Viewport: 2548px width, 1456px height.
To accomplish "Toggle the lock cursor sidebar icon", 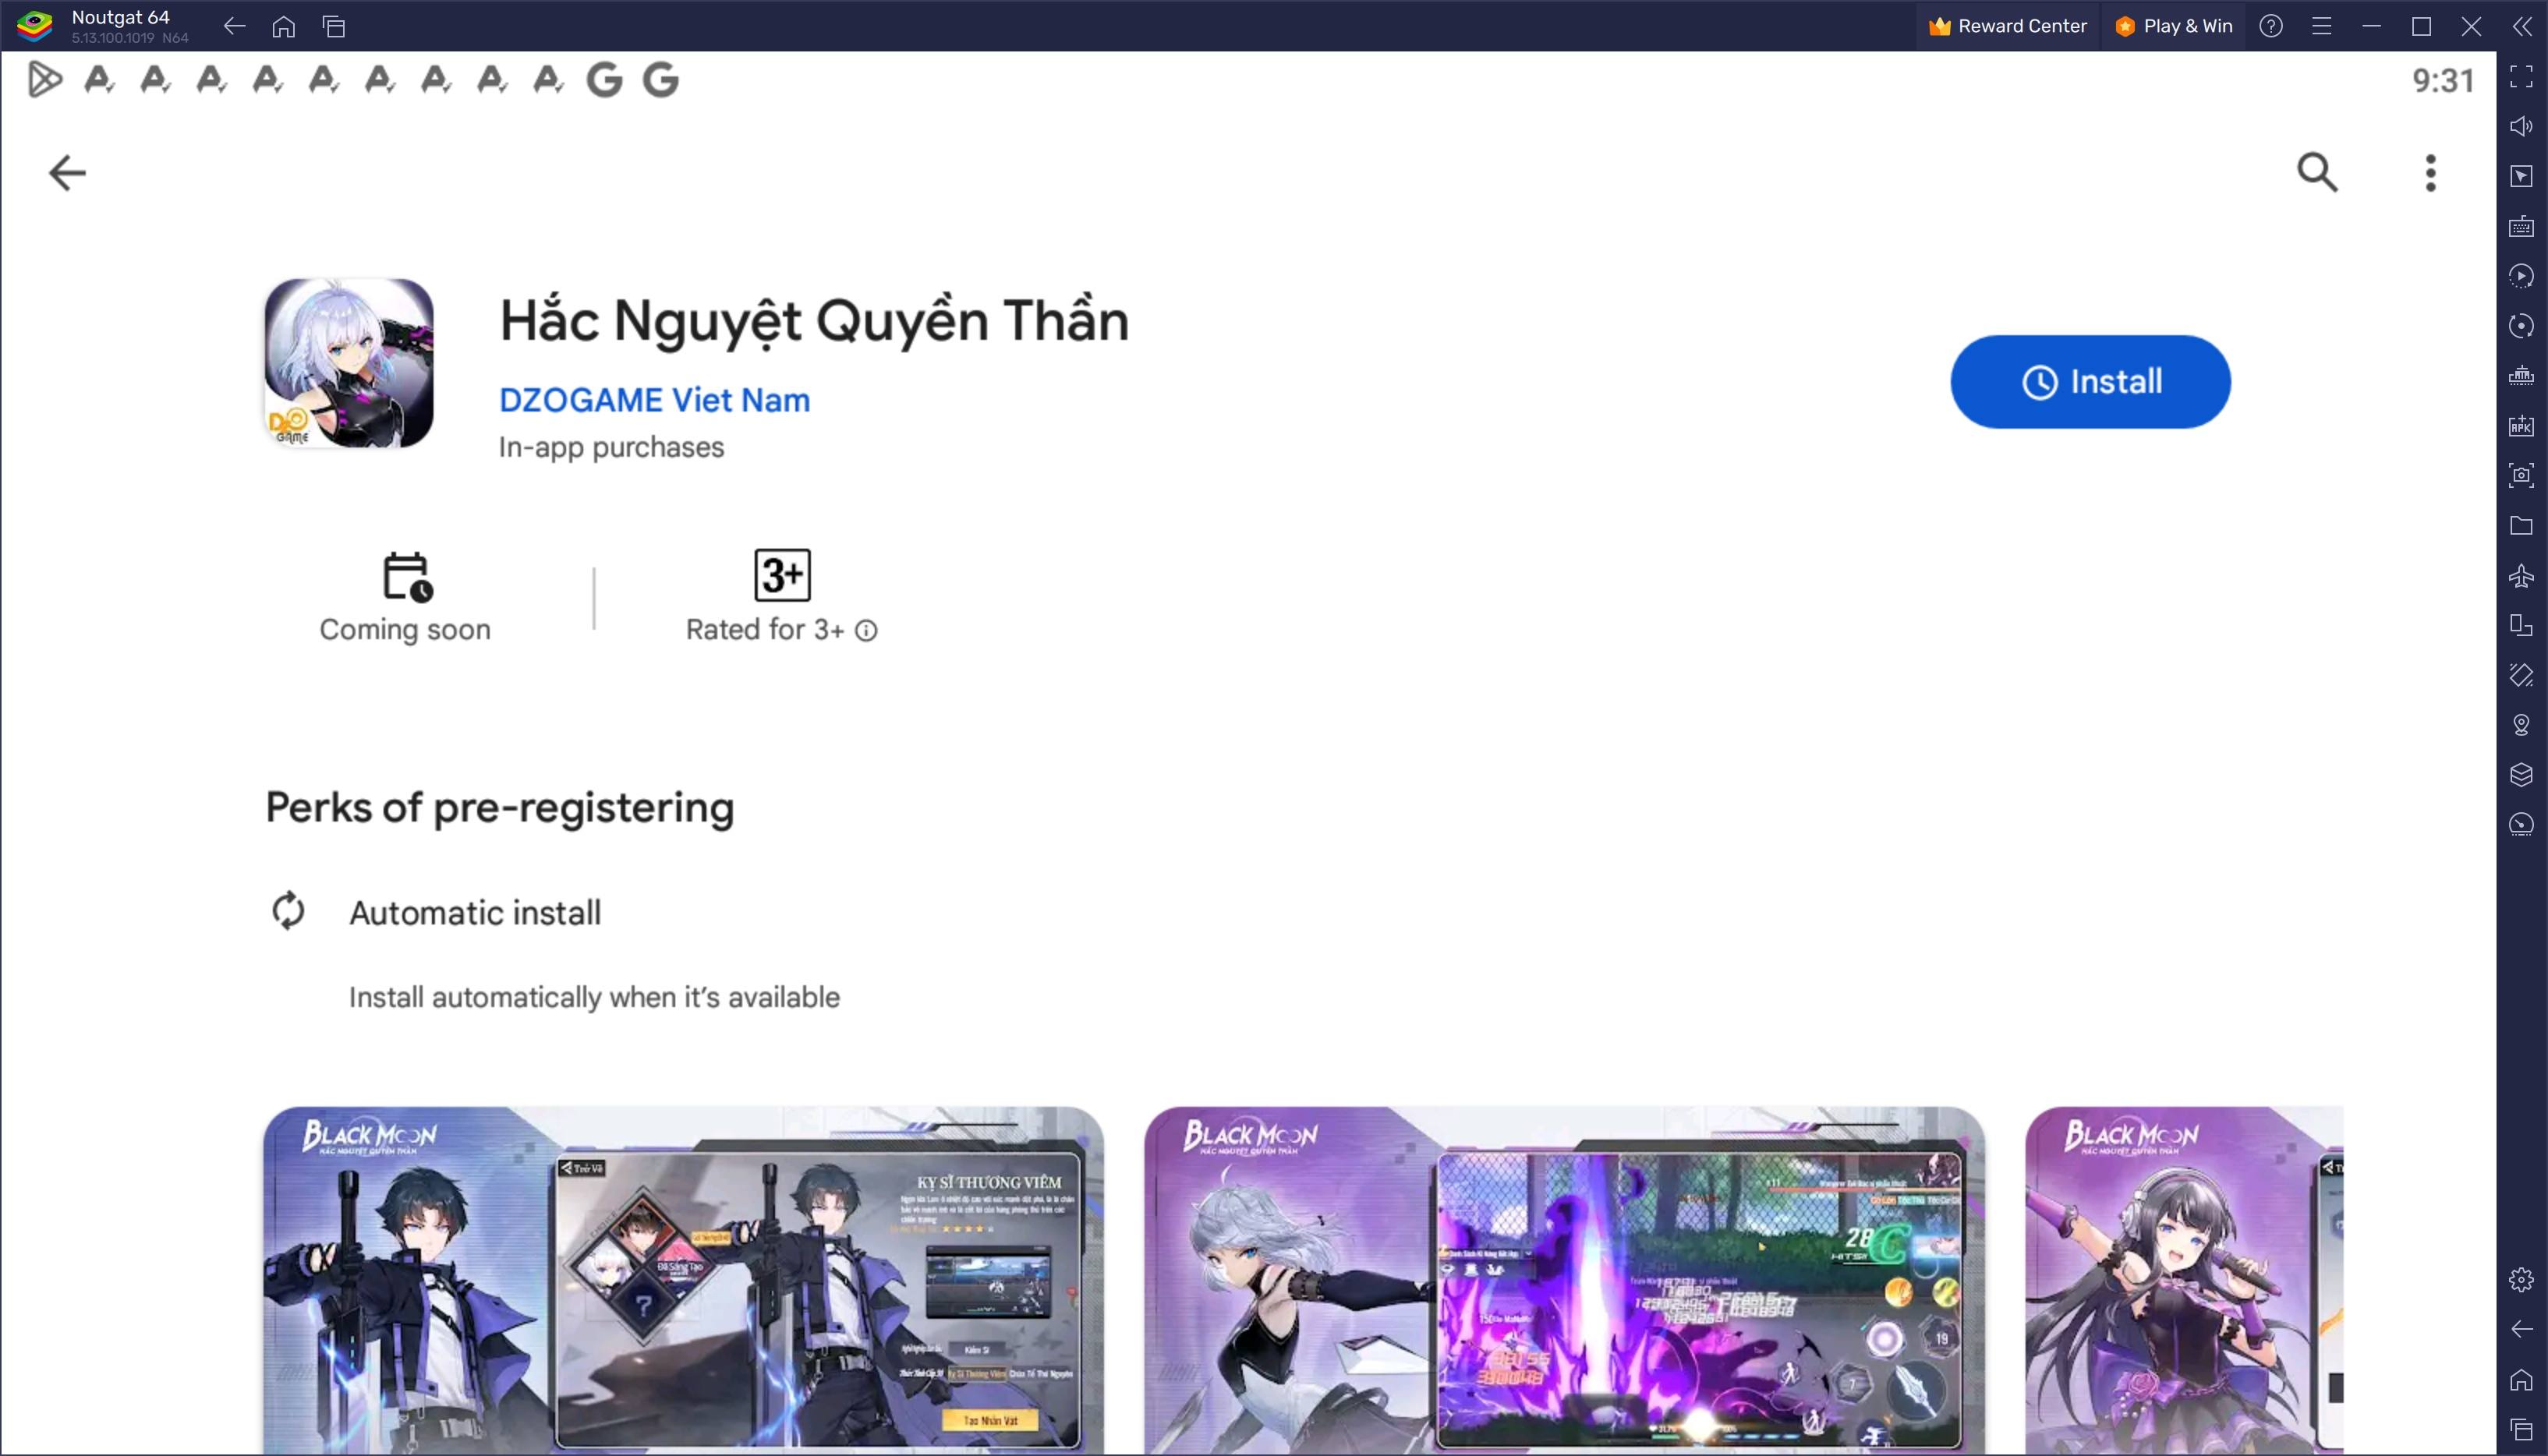I will [x=2521, y=176].
